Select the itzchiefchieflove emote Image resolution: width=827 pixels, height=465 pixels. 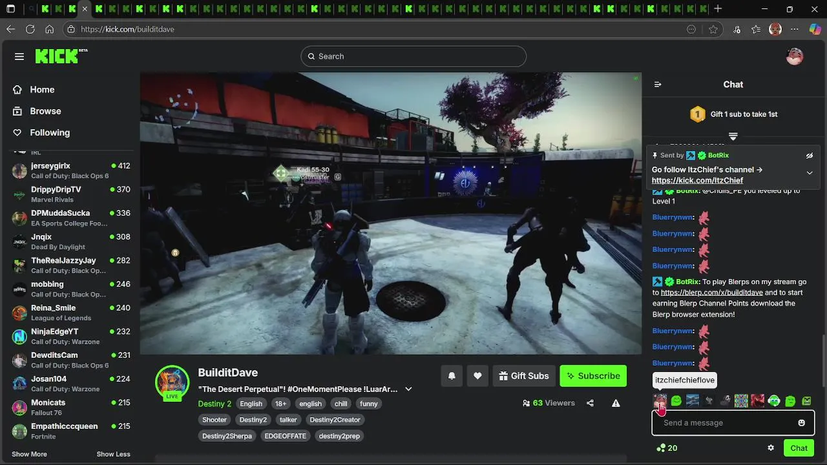tap(660, 401)
